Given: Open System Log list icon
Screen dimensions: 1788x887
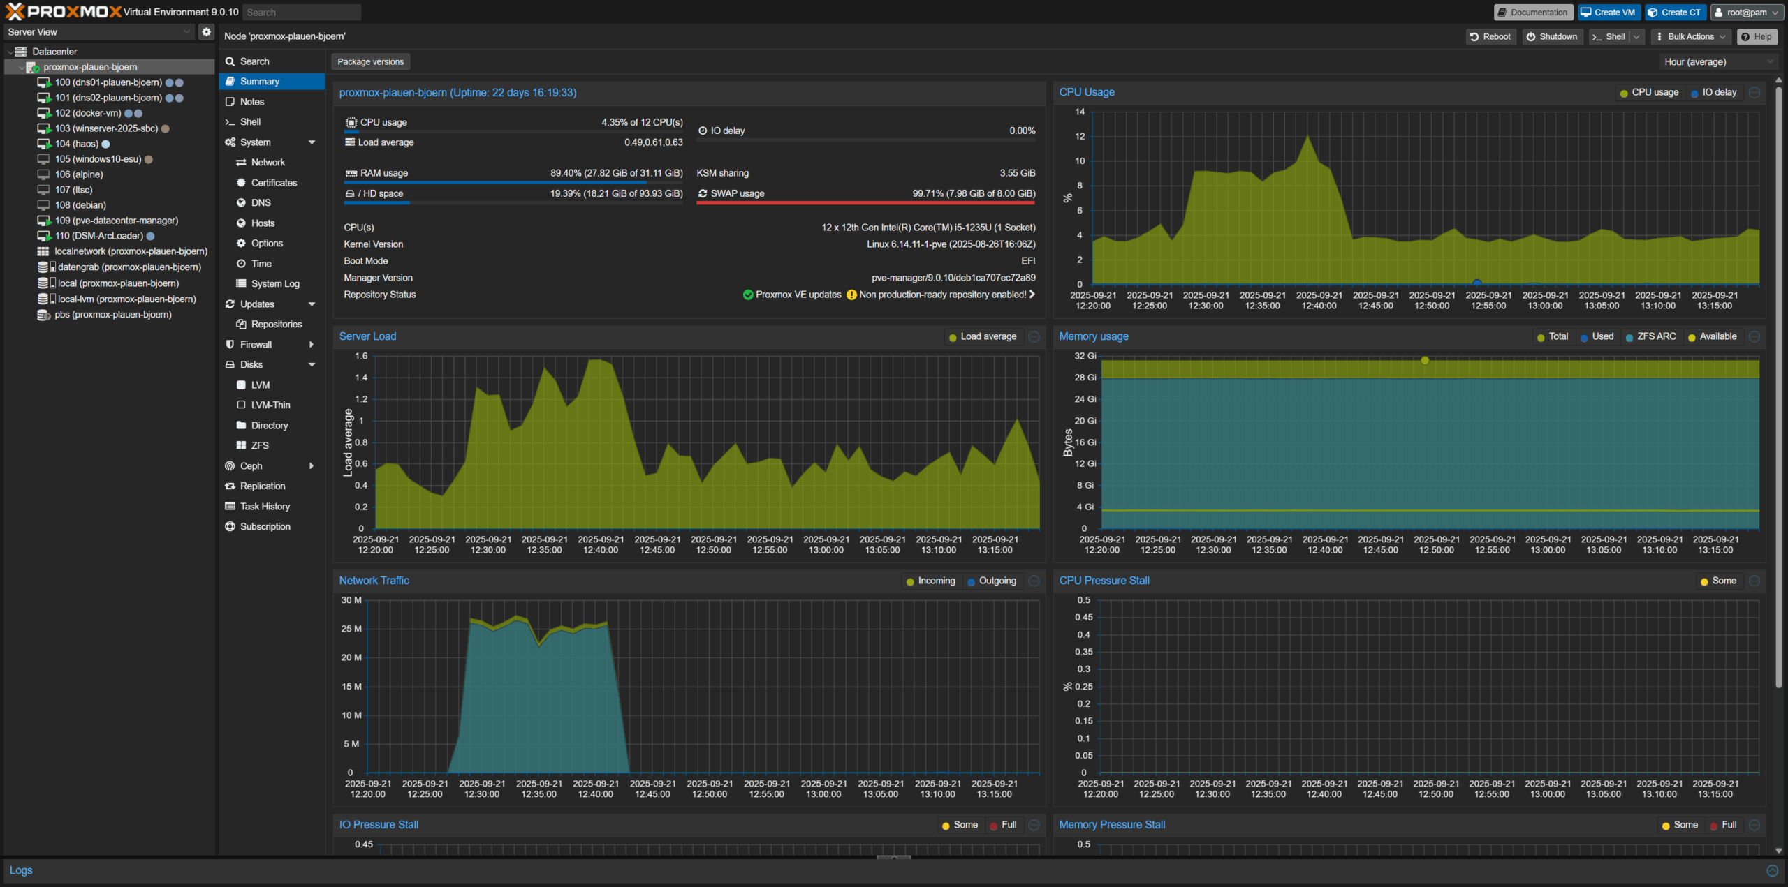Looking at the screenshot, I should click(241, 284).
